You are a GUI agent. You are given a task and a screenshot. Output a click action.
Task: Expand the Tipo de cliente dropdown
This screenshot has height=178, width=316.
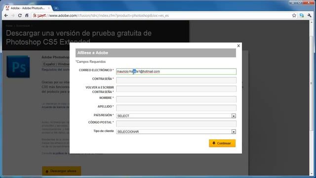[176, 132]
